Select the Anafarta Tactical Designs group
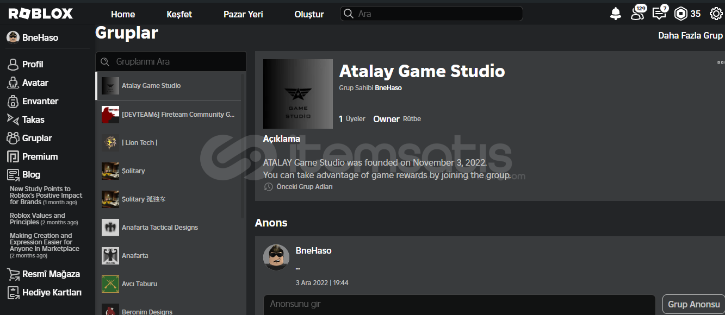 168,228
